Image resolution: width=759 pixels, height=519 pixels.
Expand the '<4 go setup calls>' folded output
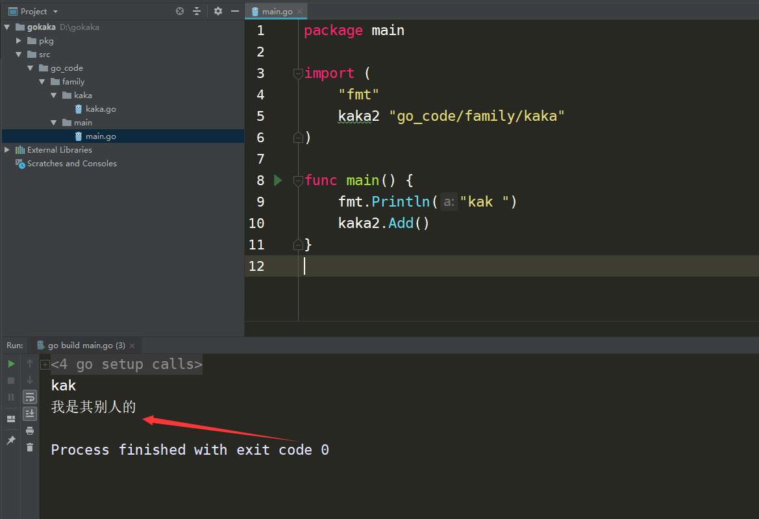pos(45,364)
